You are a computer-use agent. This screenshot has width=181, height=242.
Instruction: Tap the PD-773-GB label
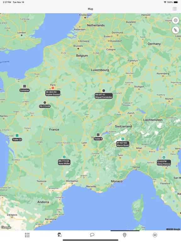point(45,106)
